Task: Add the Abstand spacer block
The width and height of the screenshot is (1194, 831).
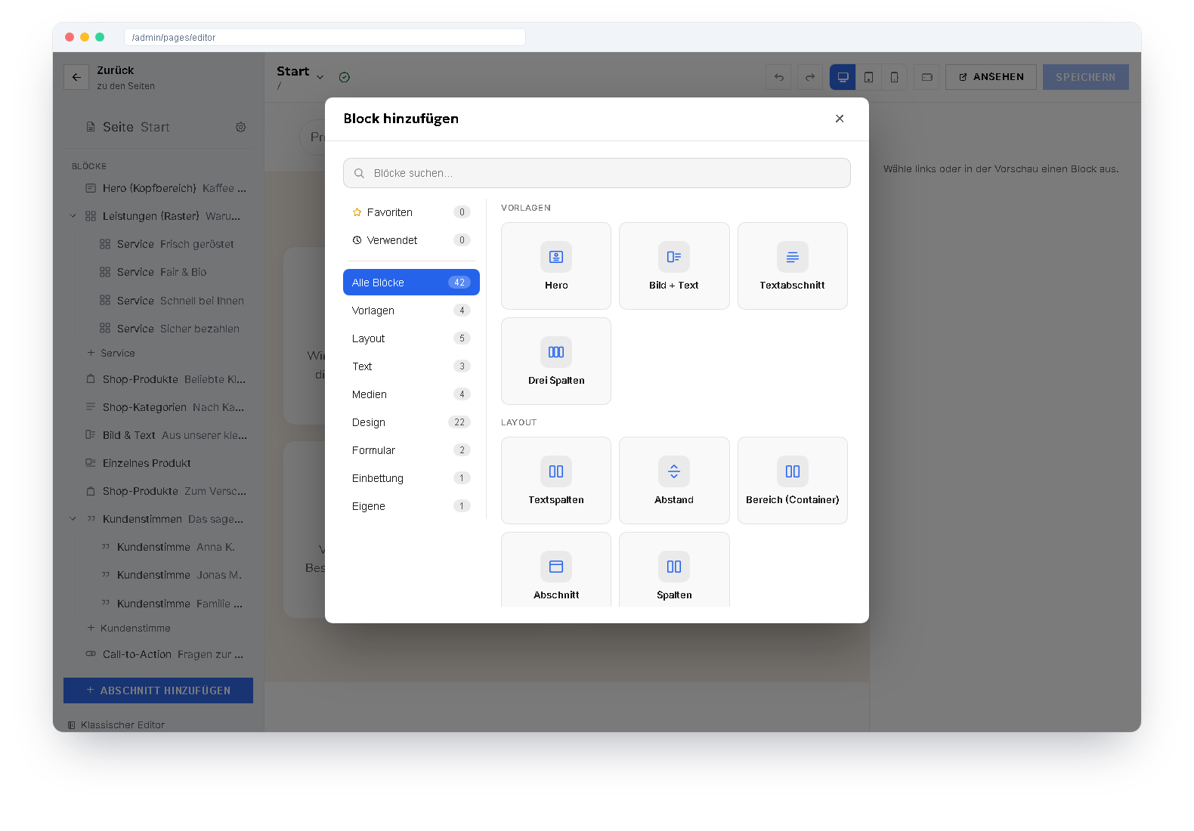Action: [674, 480]
